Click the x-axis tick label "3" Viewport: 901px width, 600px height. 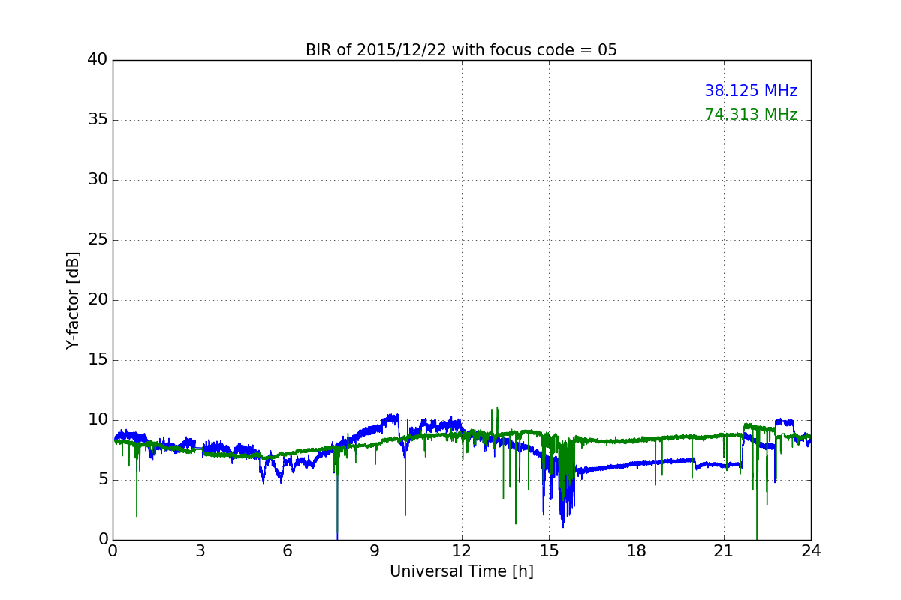(x=200, y=550)
